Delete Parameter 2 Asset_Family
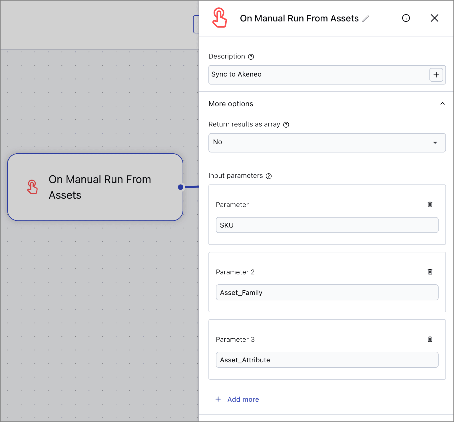 [430, 272]
